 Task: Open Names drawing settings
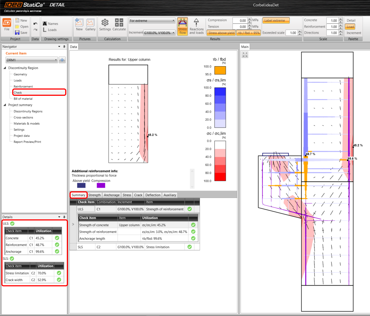tap(51, 23)
